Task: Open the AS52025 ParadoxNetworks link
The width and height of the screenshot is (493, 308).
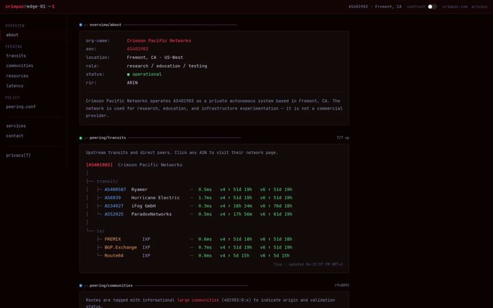Action: [x=114, y=214]
